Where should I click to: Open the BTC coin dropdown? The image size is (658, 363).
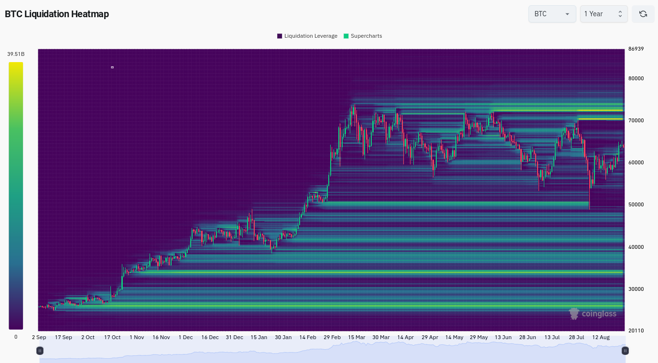pos(552,14)
